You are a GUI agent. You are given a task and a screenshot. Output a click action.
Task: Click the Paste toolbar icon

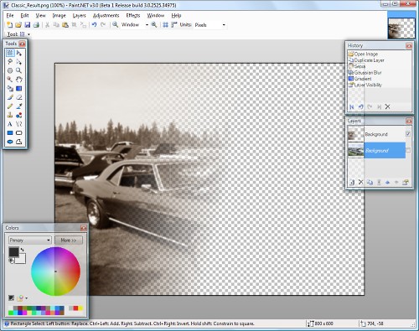pos(65,25)
